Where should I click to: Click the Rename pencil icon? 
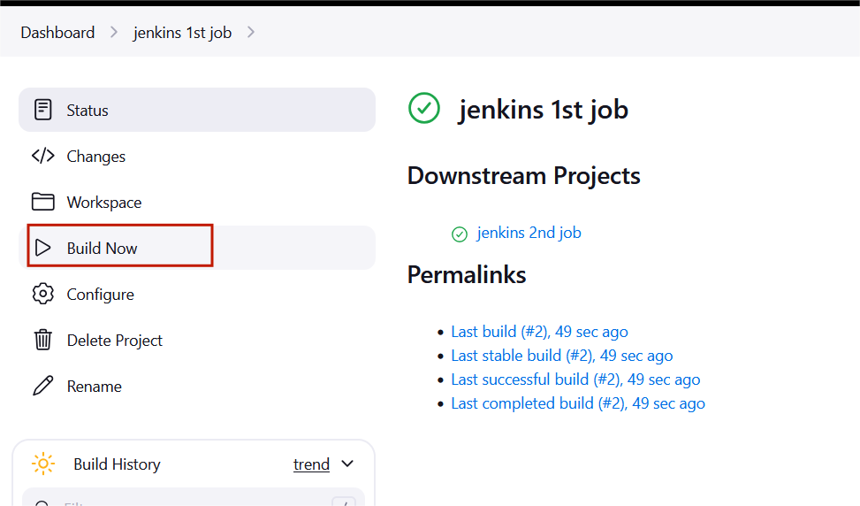tap(42, 386)
